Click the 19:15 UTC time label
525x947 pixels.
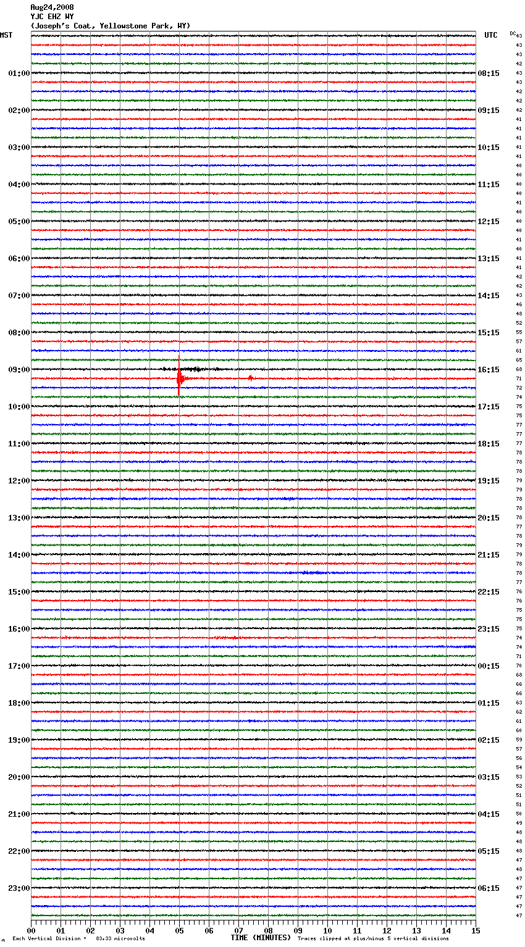(x=489, y=481)
